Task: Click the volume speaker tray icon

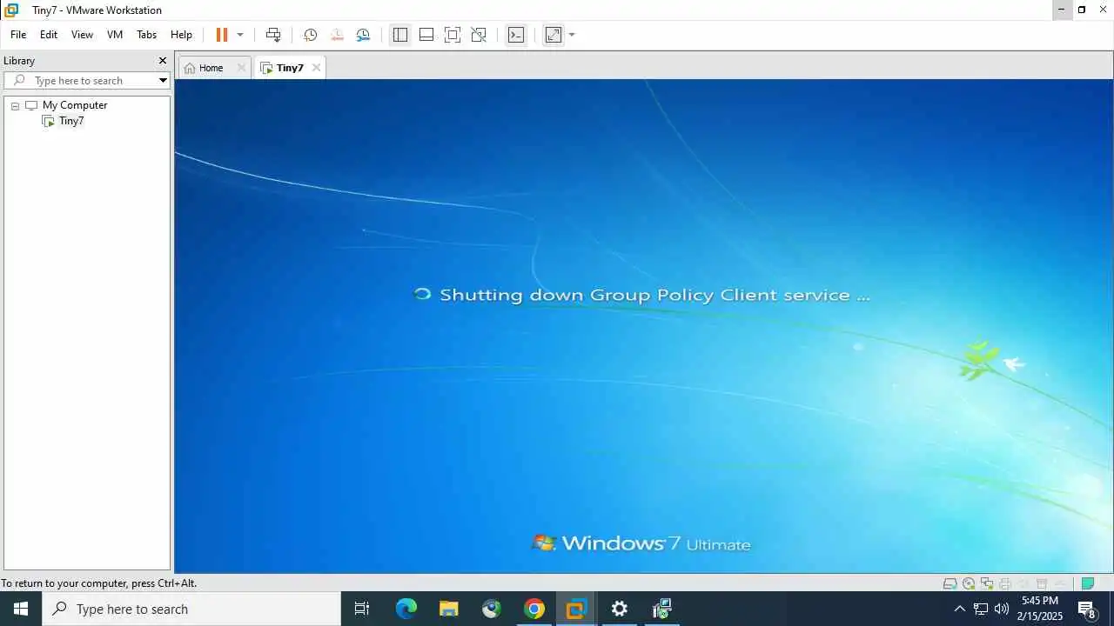Action: (x=1001, y=609)
